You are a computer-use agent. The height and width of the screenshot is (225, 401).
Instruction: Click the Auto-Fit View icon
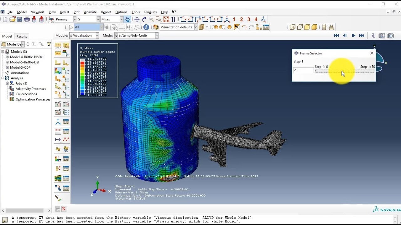[166, 19]
